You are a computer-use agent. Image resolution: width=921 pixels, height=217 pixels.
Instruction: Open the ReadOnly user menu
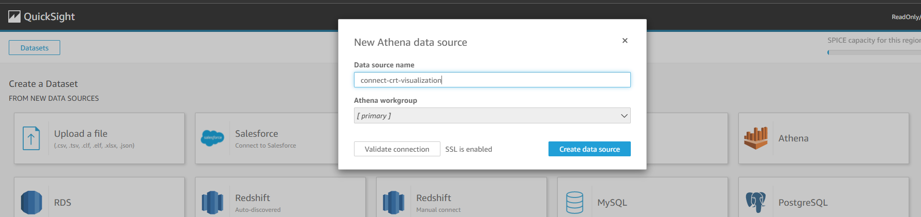[906, 17]
